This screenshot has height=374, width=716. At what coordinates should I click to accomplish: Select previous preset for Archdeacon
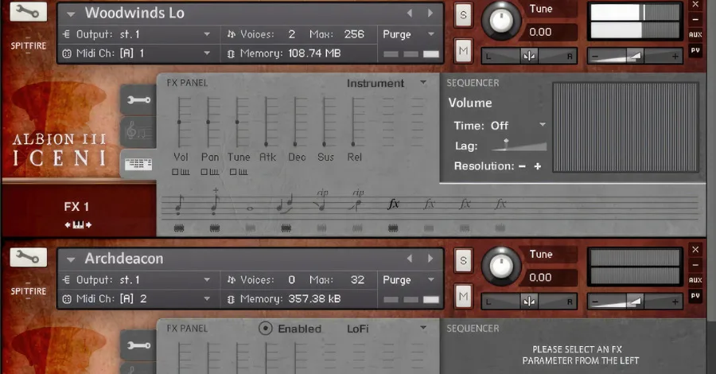pos(410,259)
